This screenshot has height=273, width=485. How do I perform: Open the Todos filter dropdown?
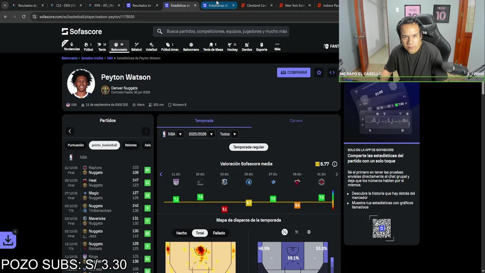(228, 134)
